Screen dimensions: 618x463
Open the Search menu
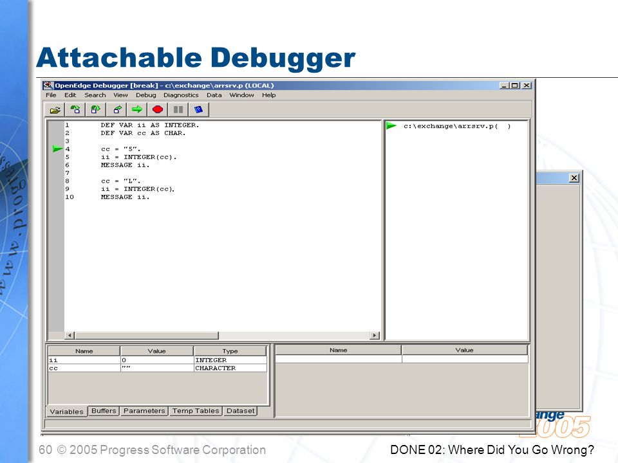click(95, 95)
